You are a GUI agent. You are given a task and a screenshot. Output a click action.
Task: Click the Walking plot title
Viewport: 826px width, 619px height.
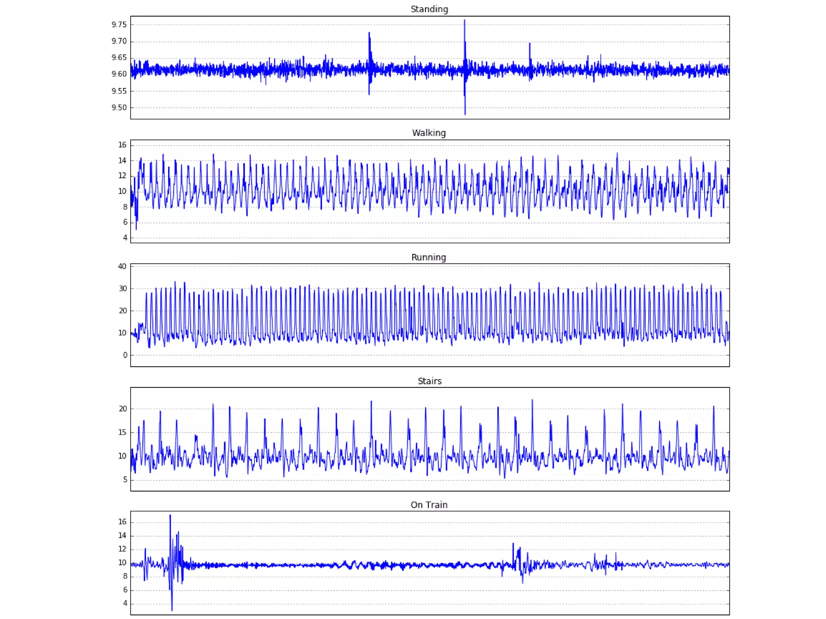click(429, 133)
